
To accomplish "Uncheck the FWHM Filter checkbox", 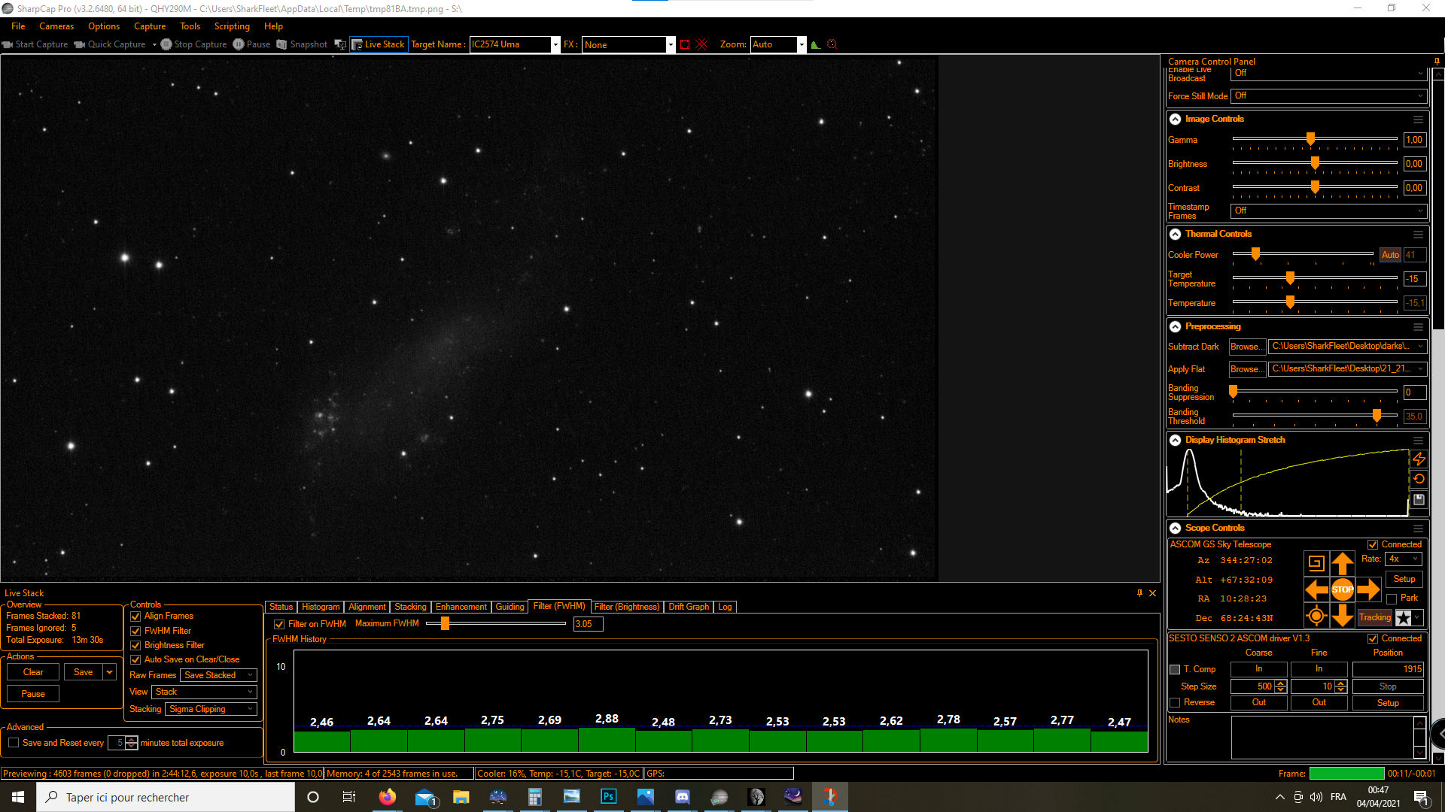I will coord(136,631).
